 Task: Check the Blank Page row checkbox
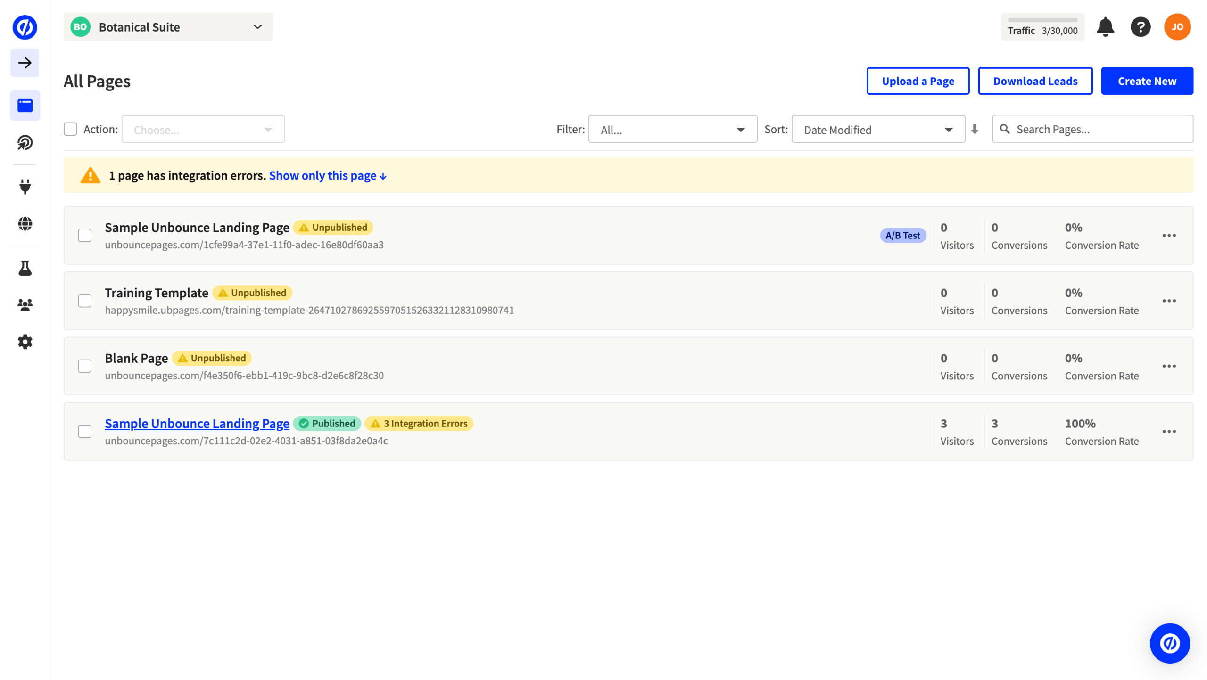84,366
